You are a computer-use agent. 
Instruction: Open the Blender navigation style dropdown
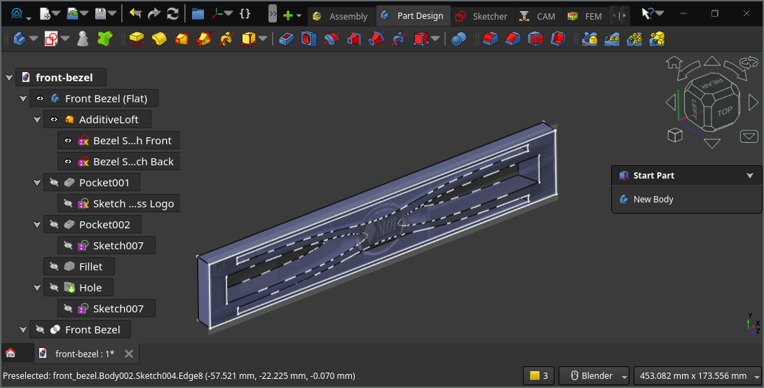(x=625, y=376)
